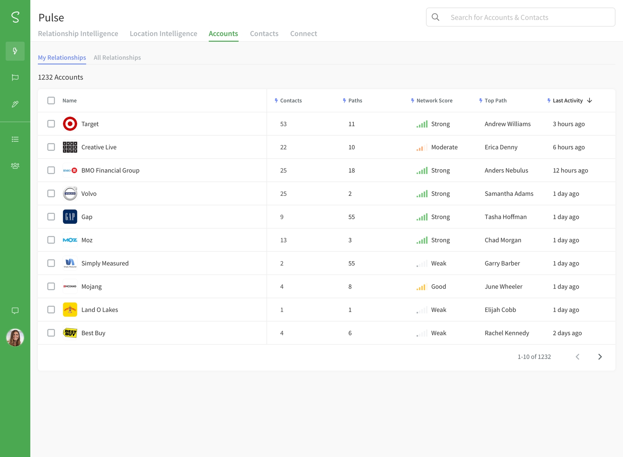Click the Target company logo

click(x=70, y=124)
